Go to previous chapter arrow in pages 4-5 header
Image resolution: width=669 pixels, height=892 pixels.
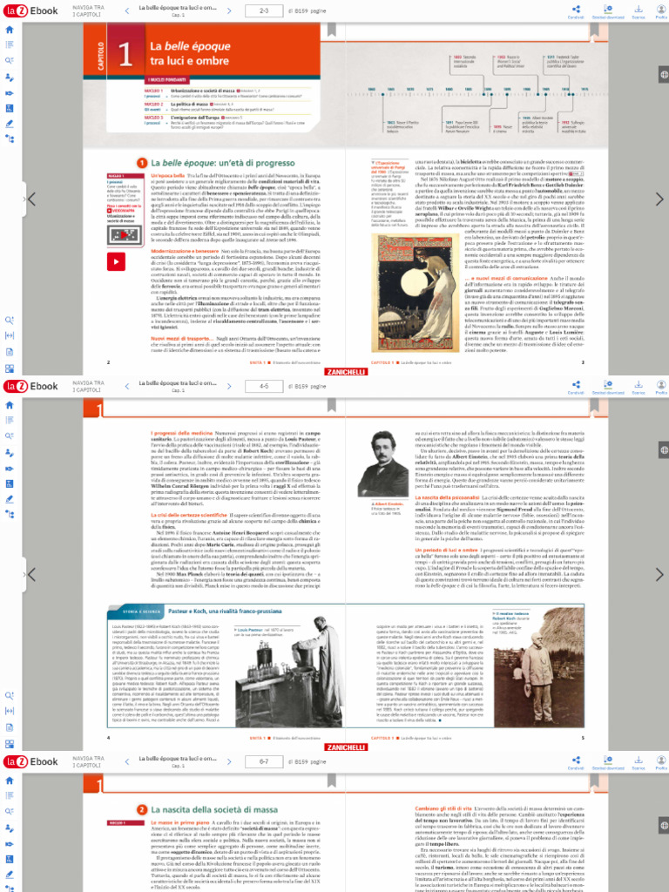127,386
